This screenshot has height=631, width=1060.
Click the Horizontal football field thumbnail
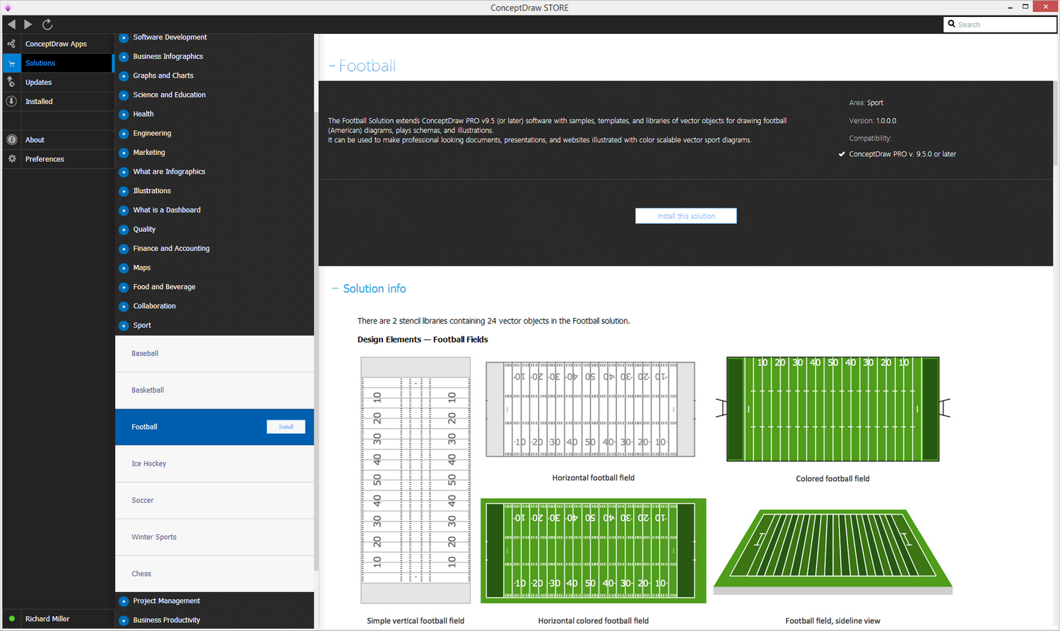coord(590,410)
